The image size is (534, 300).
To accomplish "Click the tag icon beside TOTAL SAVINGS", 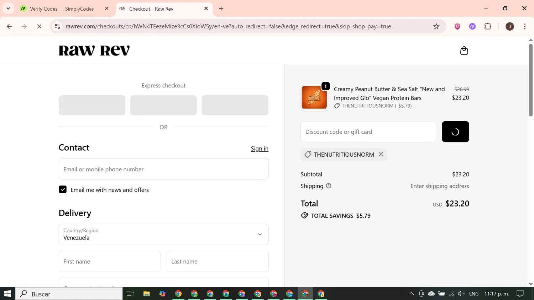I will [304, 216].
